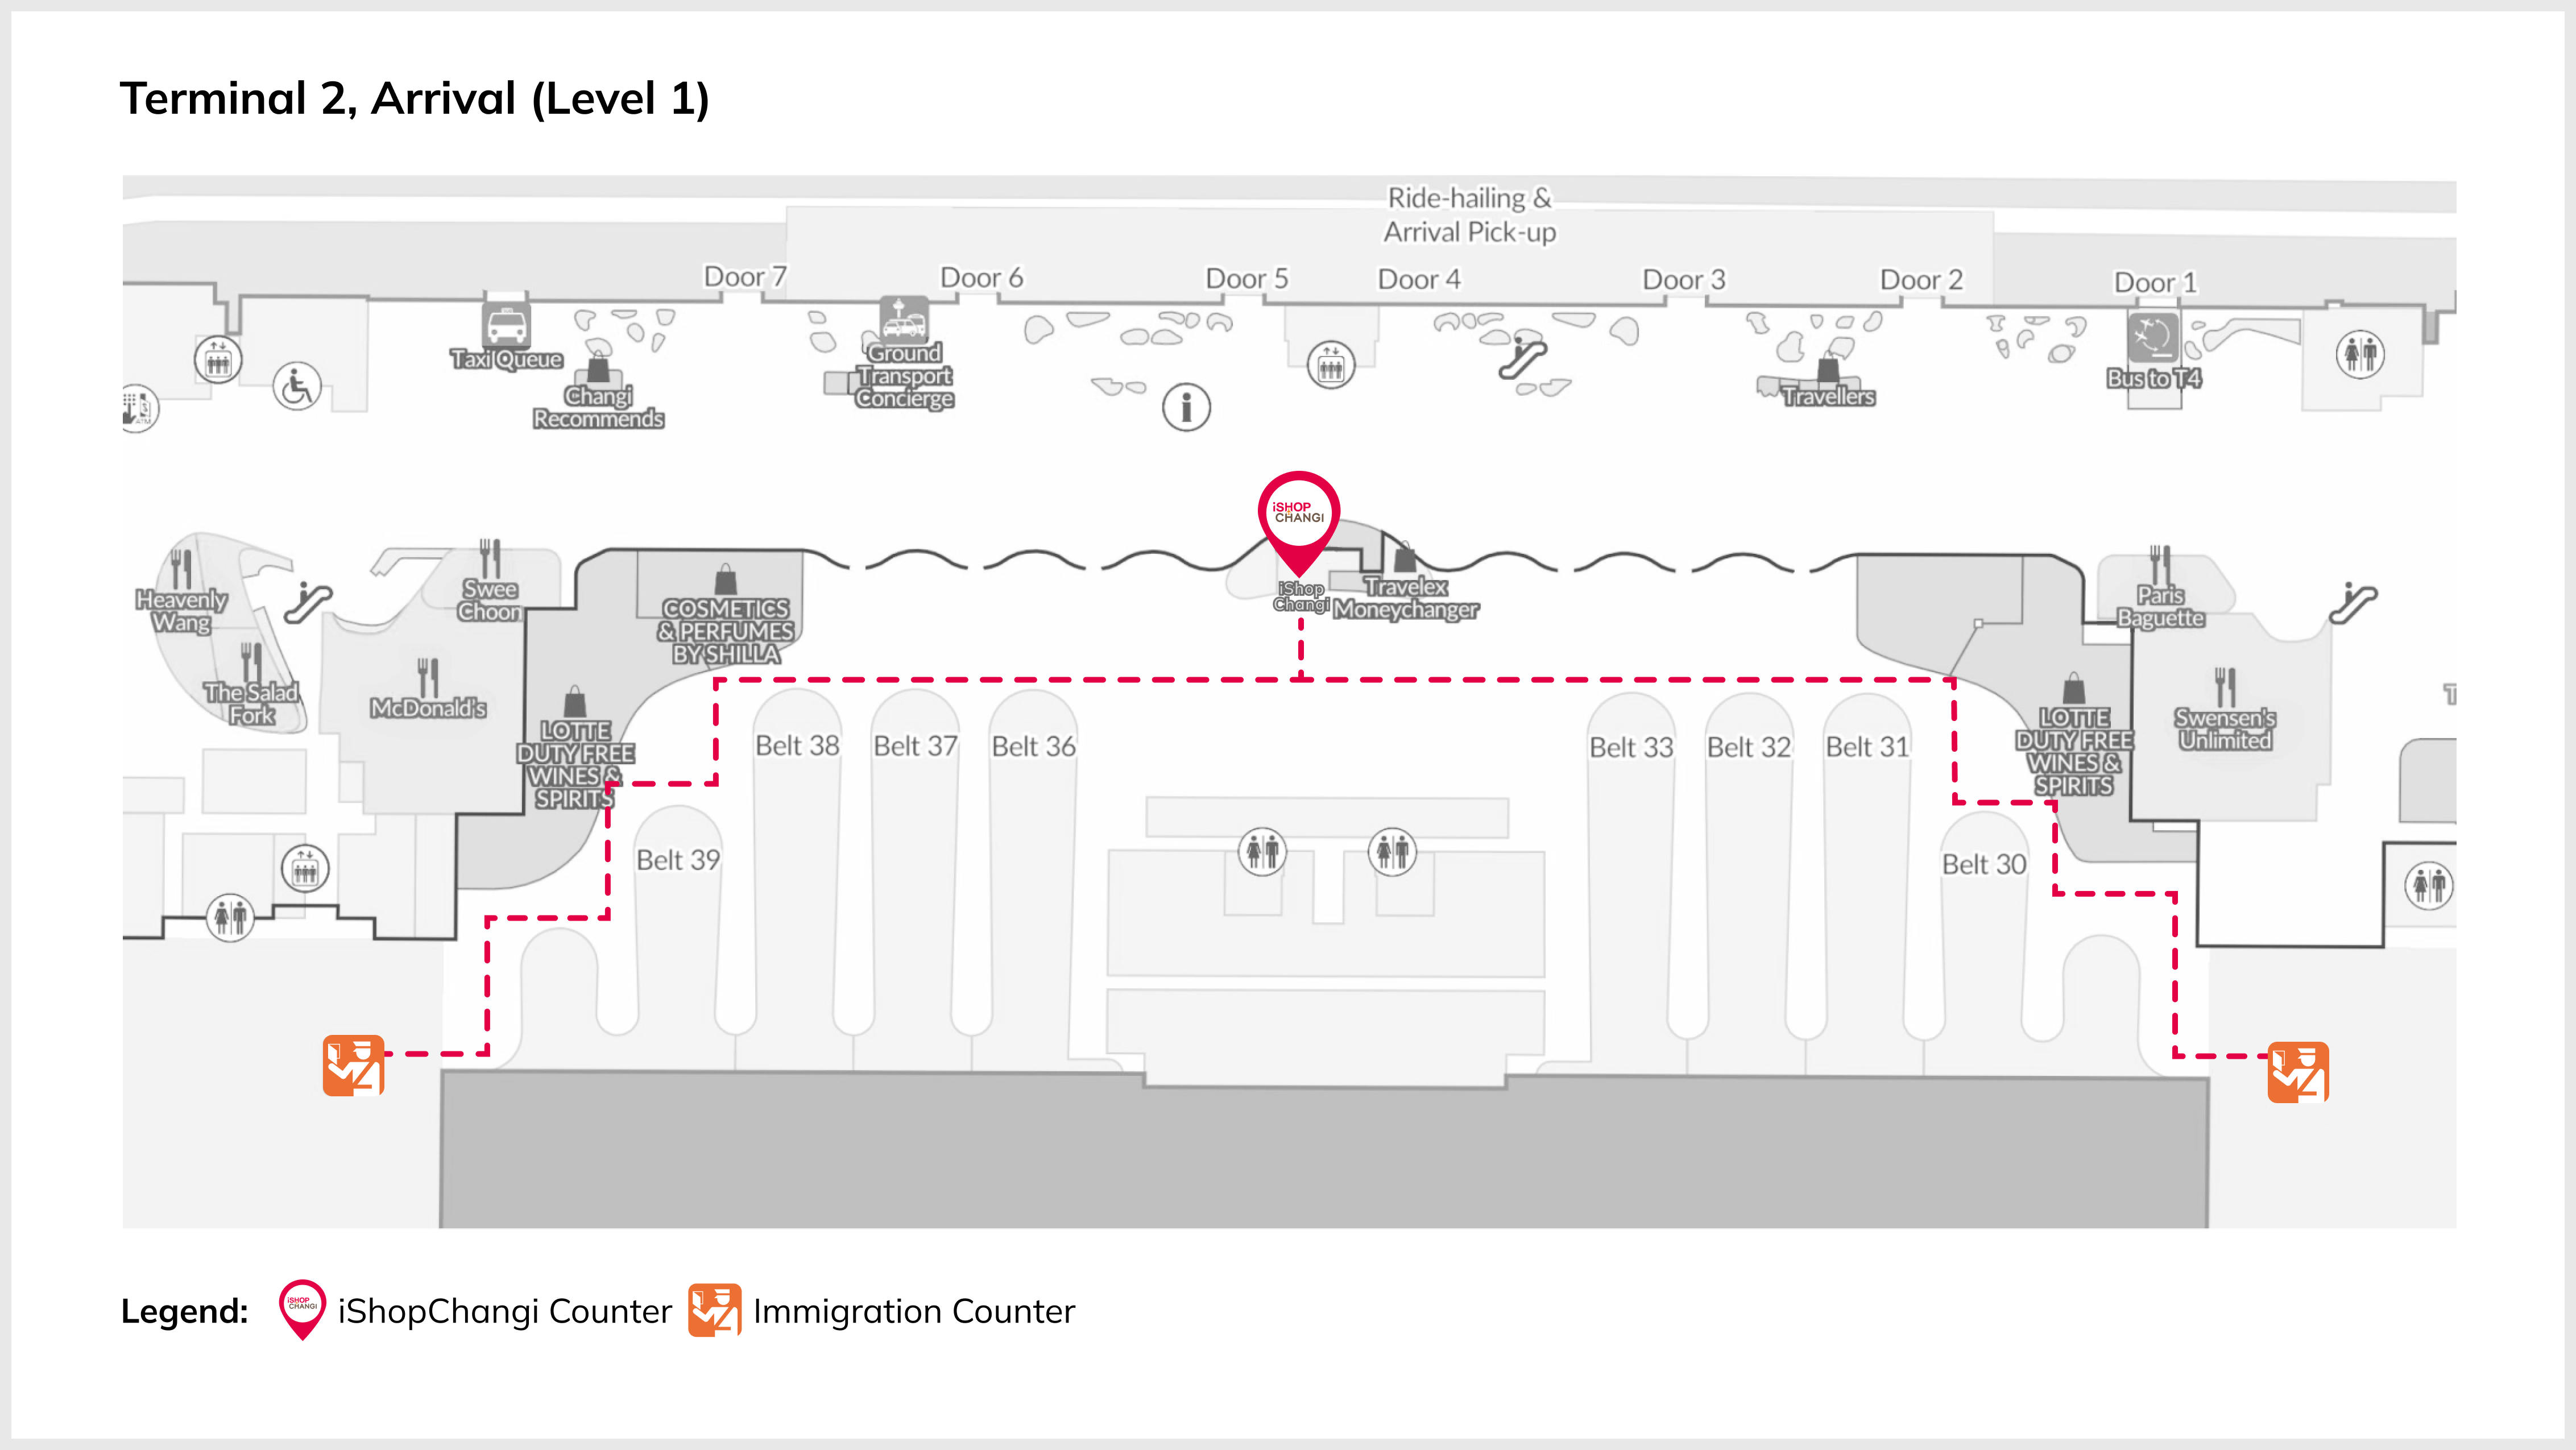Viewport: 2576px width, 1450px height.
Task: Click the Belt 38 label
Action: point(797,746)
